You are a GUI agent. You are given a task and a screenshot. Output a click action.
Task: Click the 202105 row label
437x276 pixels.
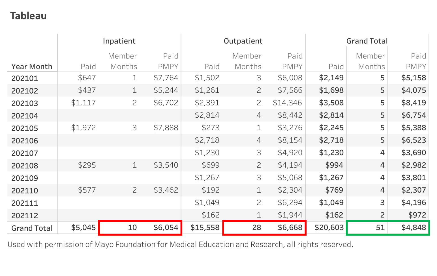point(25,128)
